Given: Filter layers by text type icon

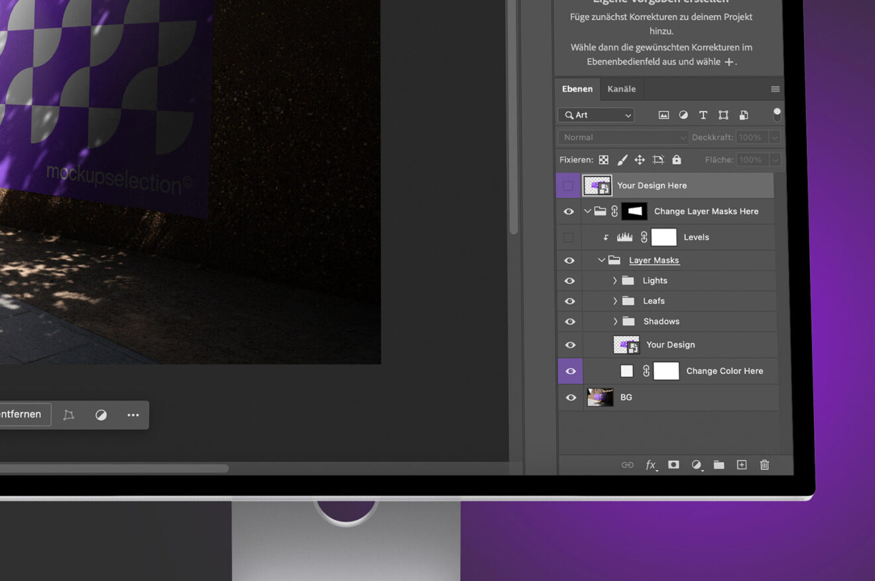Looking at the screenshot, I should click(x=703, y=115).
